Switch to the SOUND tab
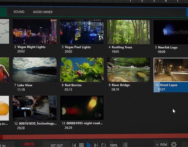188x147 pixels. pos(19,12)
